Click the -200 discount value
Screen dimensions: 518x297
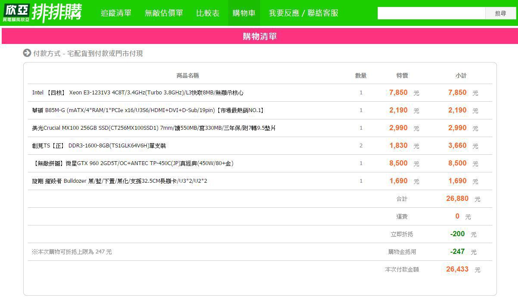pos(457,234)
